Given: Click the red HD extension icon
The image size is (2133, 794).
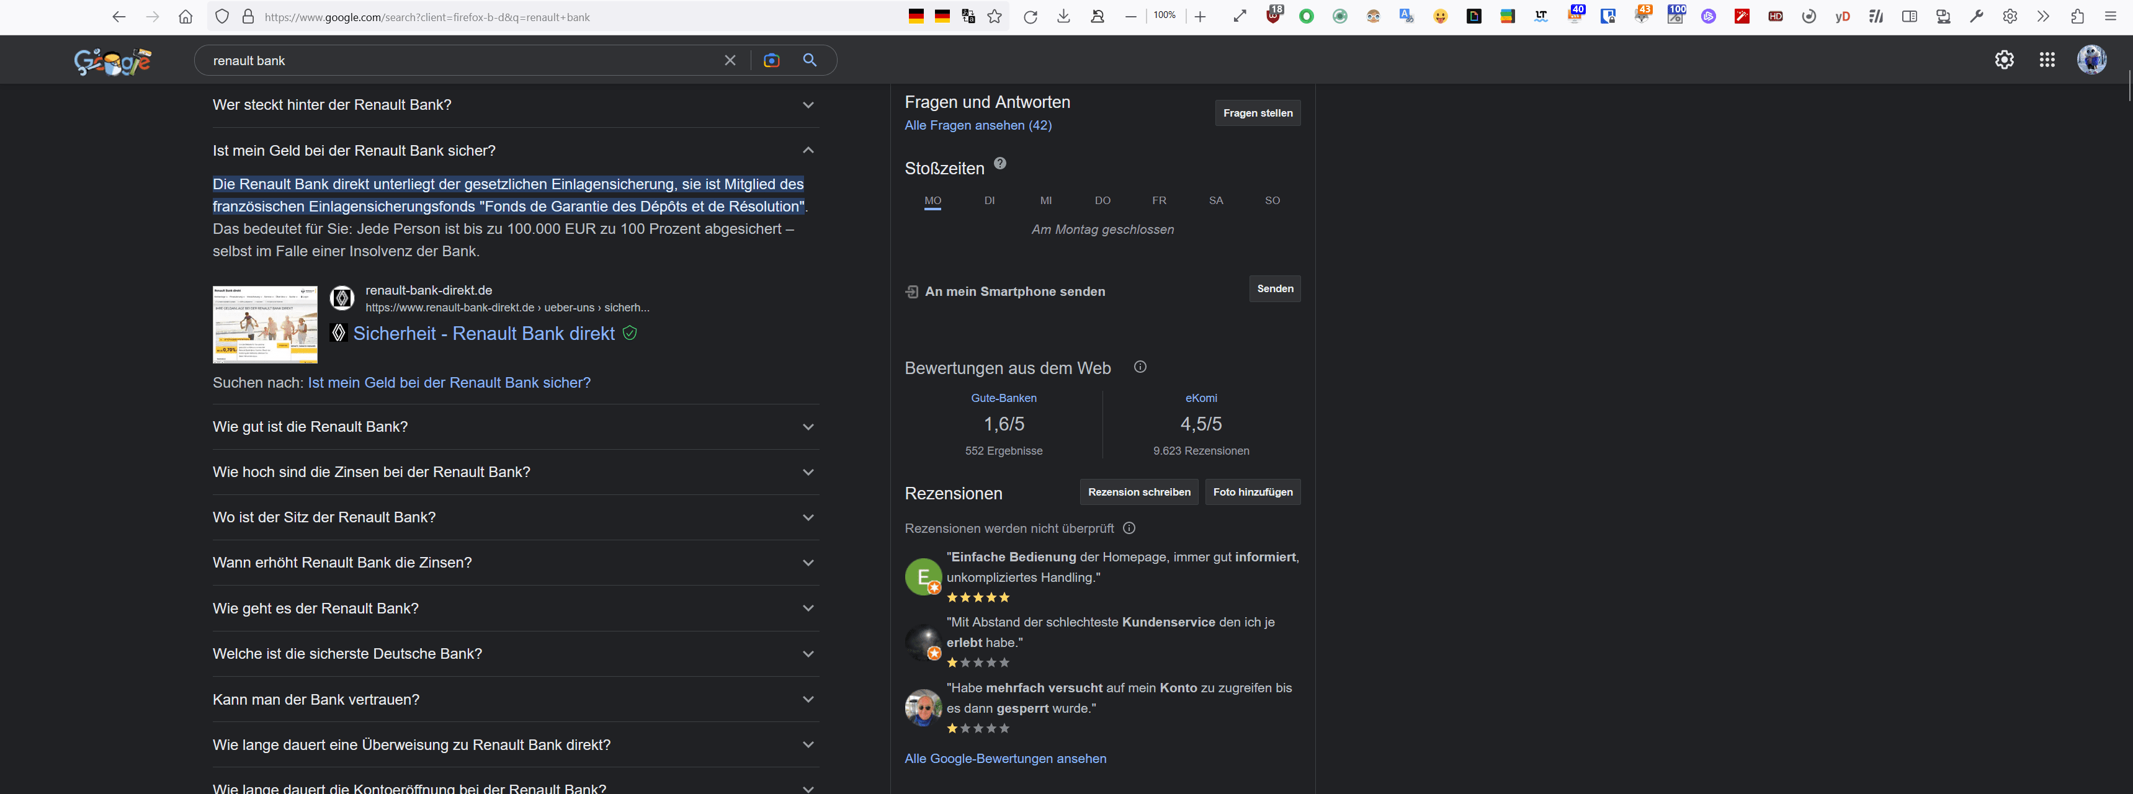Looking at the screenshot, I should point(1775,17).
